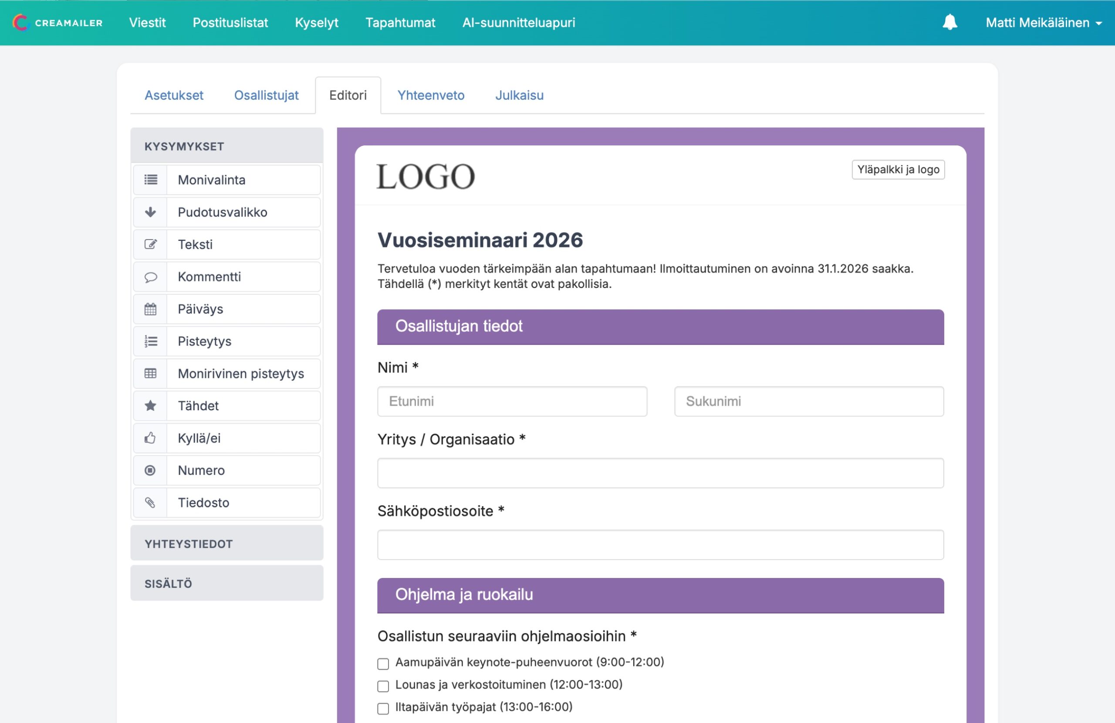Tick Lounas ja verkostoituminen checkbox

coord(383,686)
